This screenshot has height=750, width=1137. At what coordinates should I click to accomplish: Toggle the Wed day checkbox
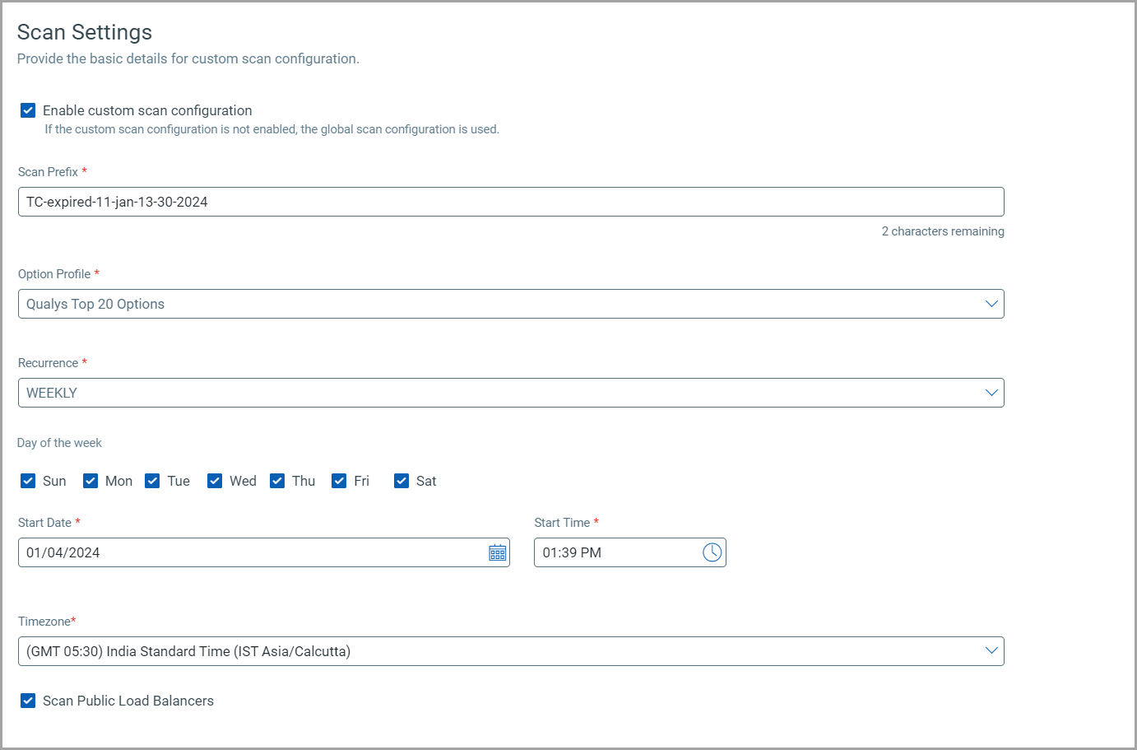pos(215,481)
